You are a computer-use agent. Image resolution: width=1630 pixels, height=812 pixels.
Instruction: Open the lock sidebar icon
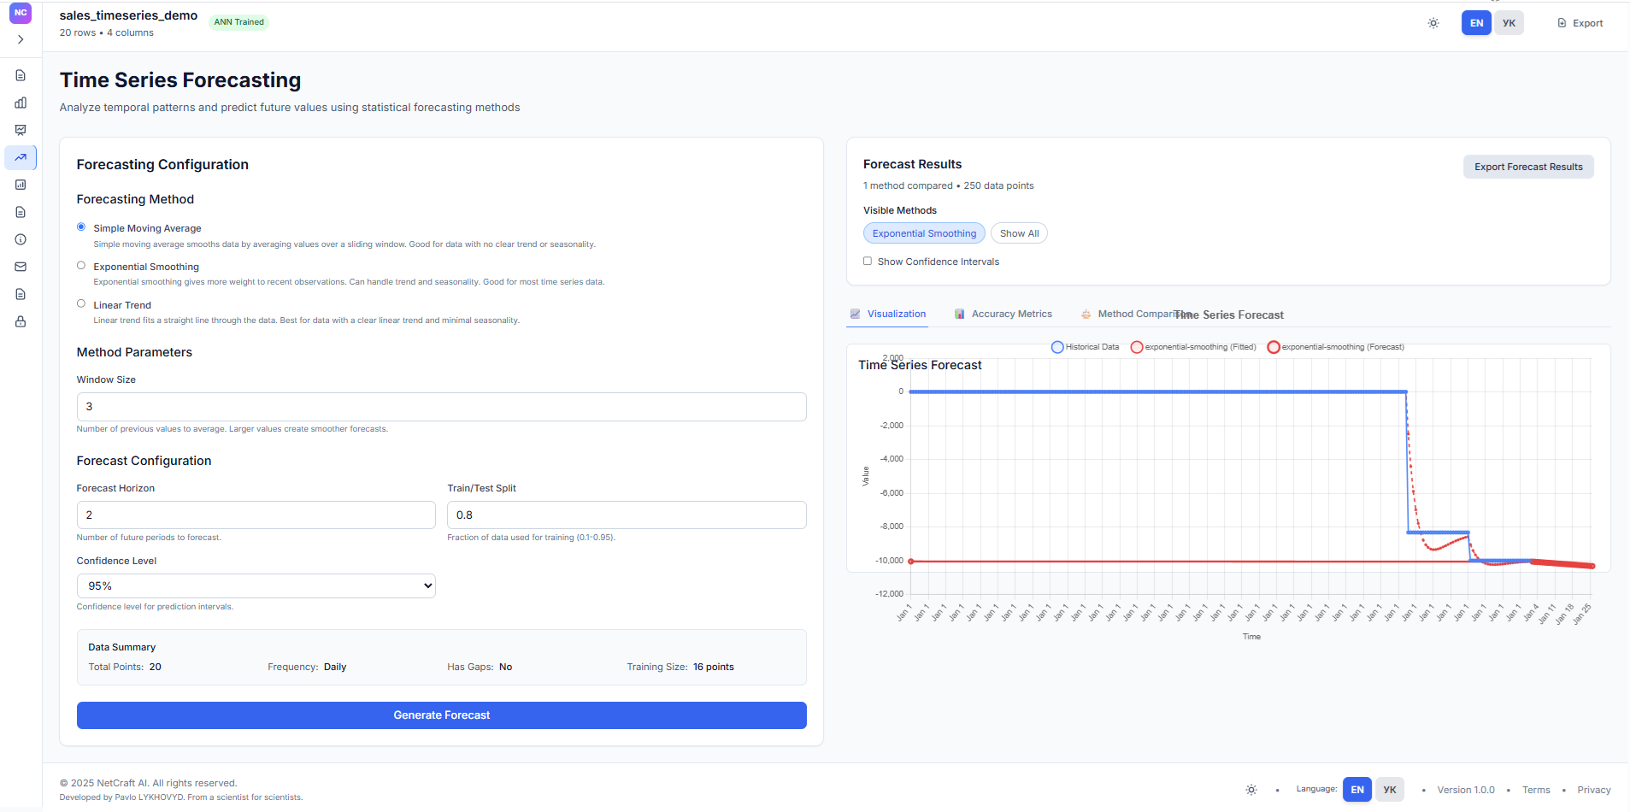(x=21, y=321)
